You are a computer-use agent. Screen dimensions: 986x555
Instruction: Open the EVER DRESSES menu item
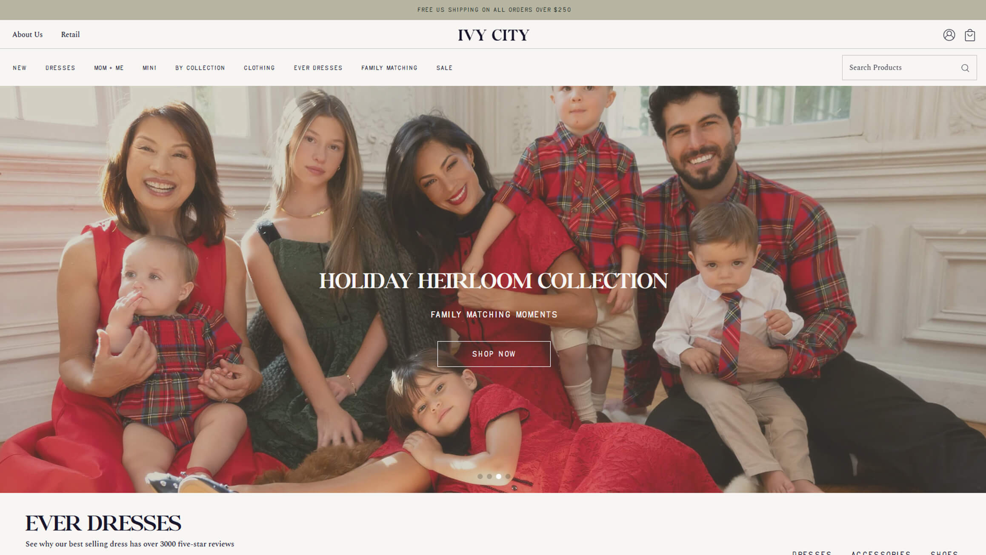click(318, 68)
